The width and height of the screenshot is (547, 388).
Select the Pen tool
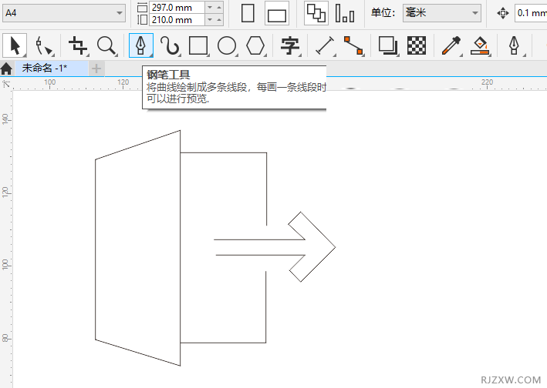[140, 46]
